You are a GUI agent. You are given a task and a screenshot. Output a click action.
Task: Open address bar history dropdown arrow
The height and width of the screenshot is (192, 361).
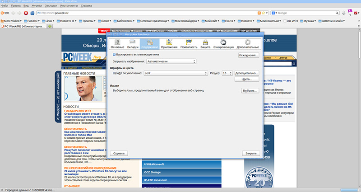click(267, 13)
